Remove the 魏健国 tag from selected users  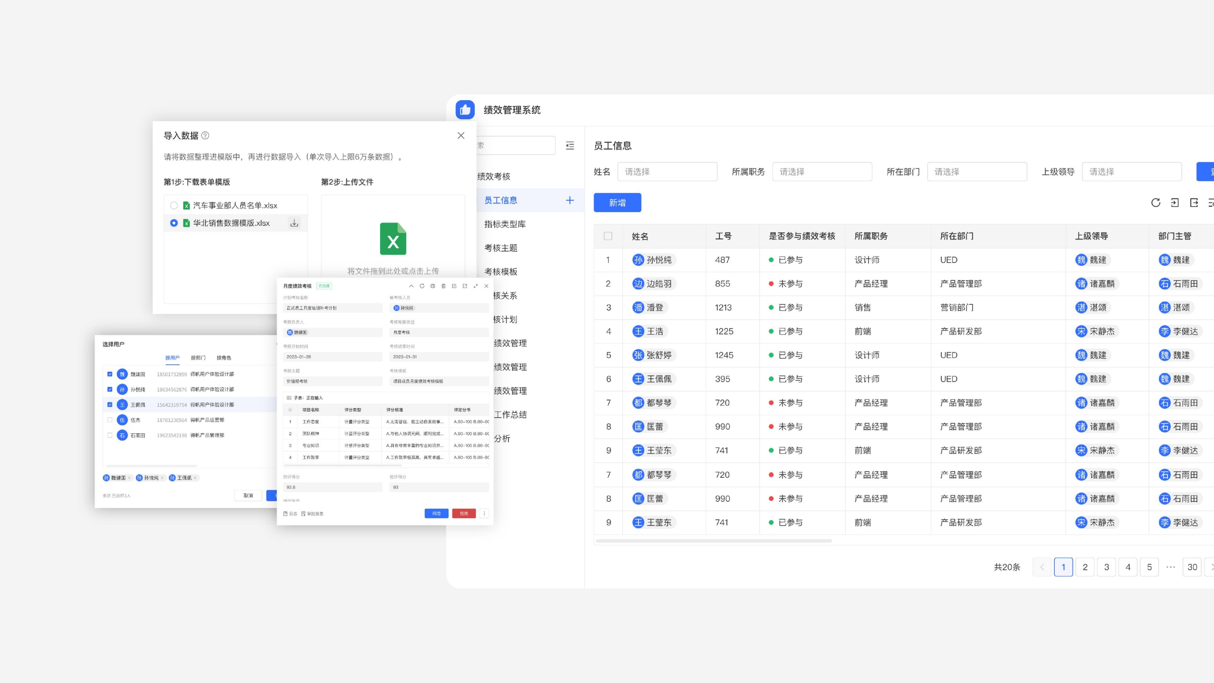pos(129,478)
